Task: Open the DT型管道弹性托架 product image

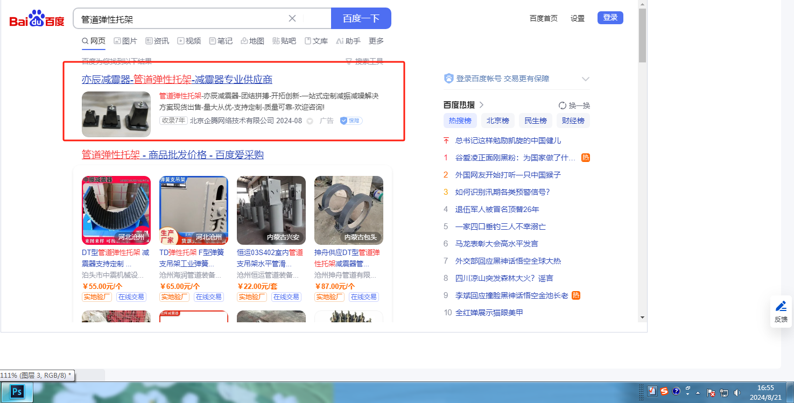Action: 116,210
